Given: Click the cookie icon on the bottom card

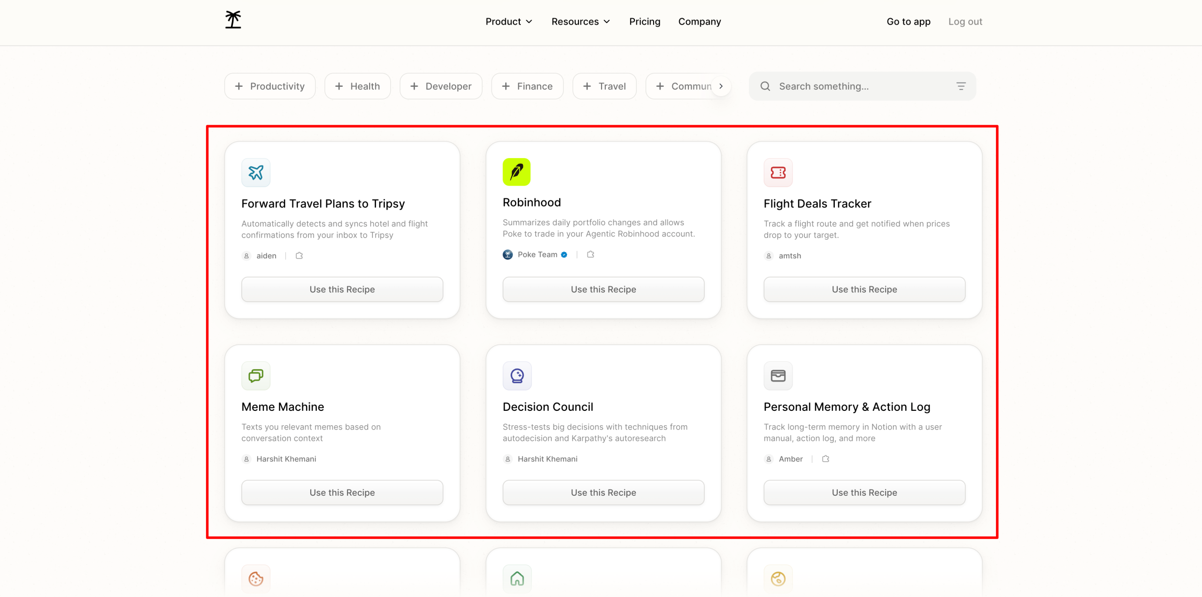Looking at the screenshot, I should click(256, 579).
